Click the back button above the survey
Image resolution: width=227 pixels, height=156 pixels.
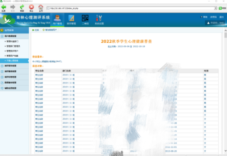(35, 30)
